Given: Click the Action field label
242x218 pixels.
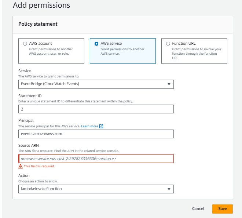Looking at the screenshot, I should click(24, 176).
